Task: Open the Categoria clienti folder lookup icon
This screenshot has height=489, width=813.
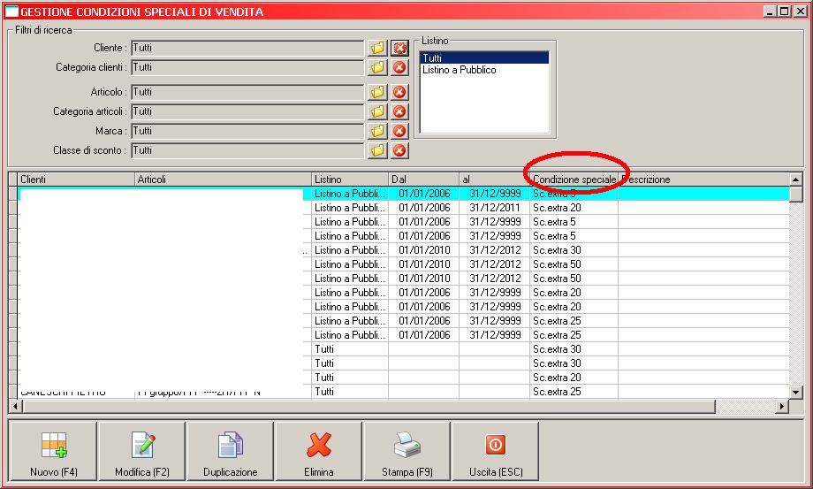Action: (x=378, y=67)
